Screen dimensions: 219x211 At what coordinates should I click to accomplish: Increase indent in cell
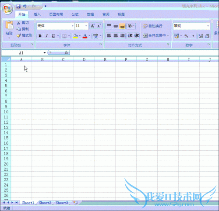(x=137, y=35)
